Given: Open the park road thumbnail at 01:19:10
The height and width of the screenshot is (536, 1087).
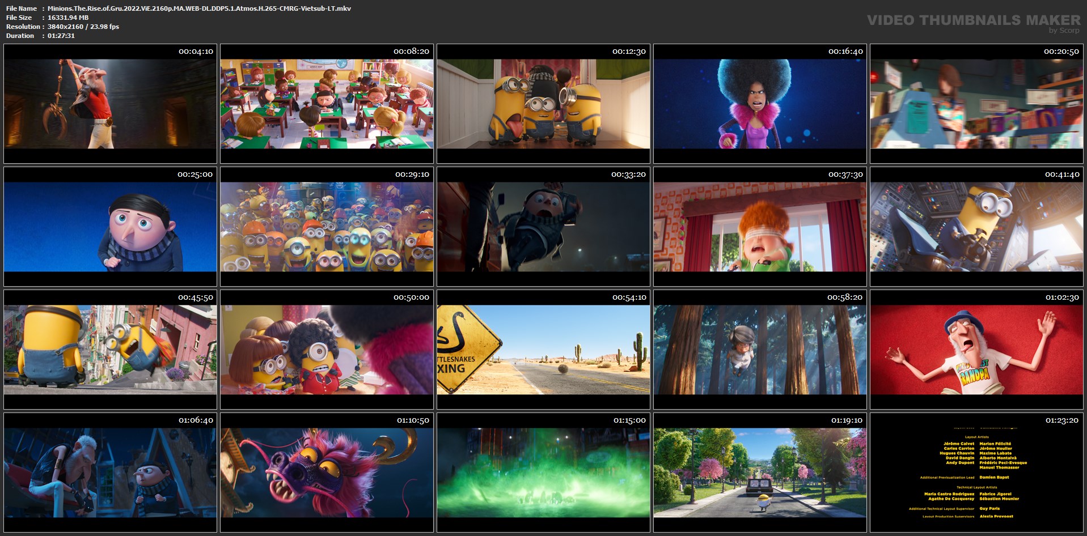Looking at the screenshot, I should [x=760, y=473].
